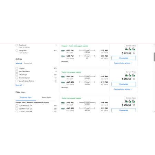Viewport: 155px width, 155px height.
Task: Click the checked bag icon on the 15h 30m return card
Action: click(133, 75)
